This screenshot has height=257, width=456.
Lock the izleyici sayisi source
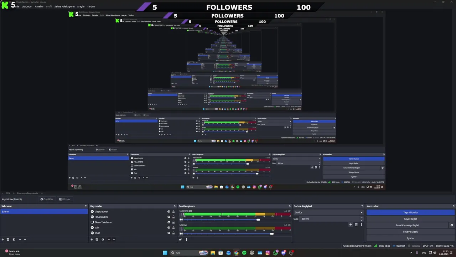click(x=173, y=212)
